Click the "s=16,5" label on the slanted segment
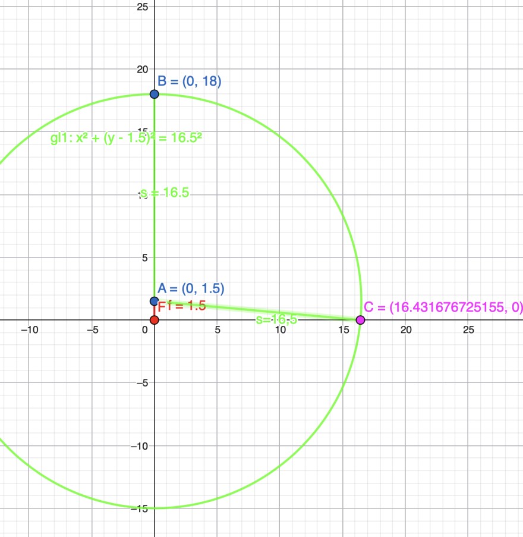The height and width of the screenshot is (537, 523). pos(276,320)
